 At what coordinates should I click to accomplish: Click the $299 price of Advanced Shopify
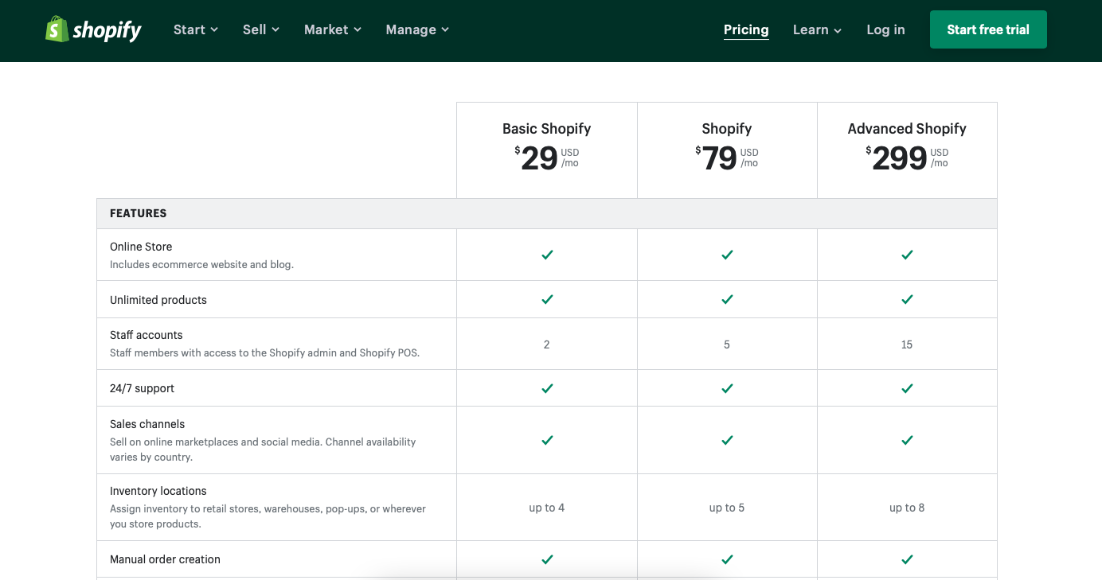[907, 158]
